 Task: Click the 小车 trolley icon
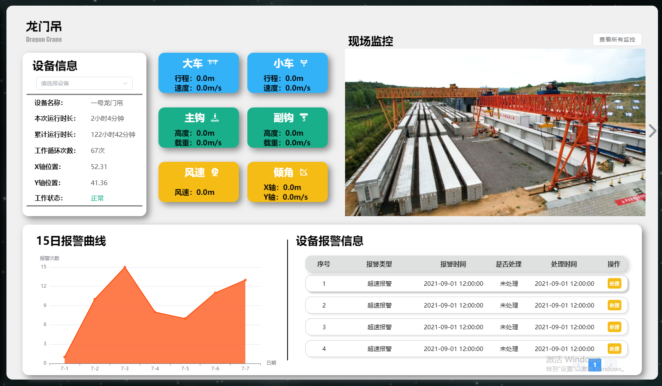coord(304,63)
